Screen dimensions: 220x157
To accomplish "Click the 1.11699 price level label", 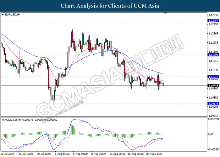I will (213, 55).
